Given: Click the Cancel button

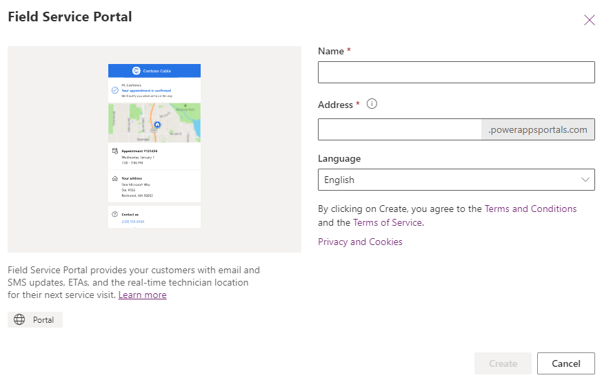Looking at the screenshot, I should [x=566, y=363].
